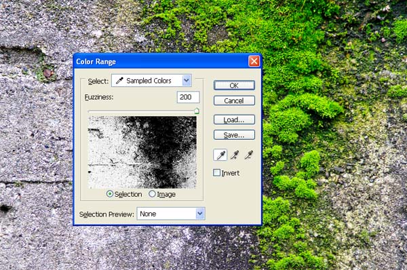Click the eyedropper icon in Select box
407x270 pixels.
click(x=119, y=81)
